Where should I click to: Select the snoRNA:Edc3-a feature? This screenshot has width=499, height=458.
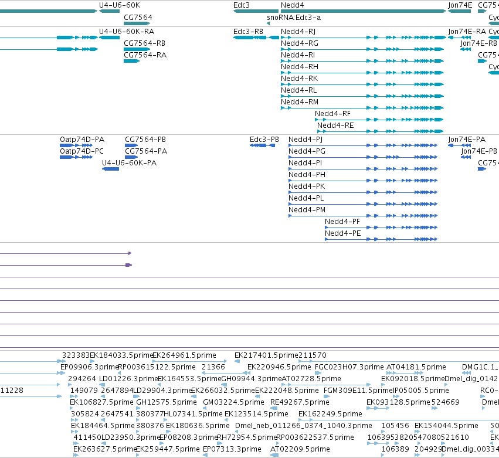click(x=269, y=23)
